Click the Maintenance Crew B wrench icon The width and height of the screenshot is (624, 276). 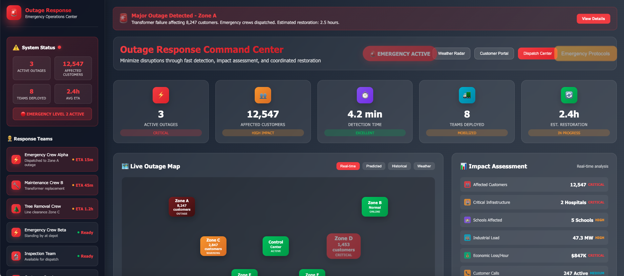click(16, 185)
